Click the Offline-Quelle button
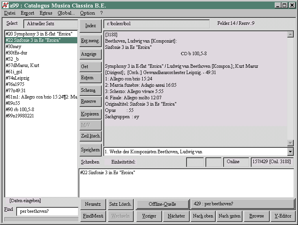The image size is (298, 225). point(162,204)
